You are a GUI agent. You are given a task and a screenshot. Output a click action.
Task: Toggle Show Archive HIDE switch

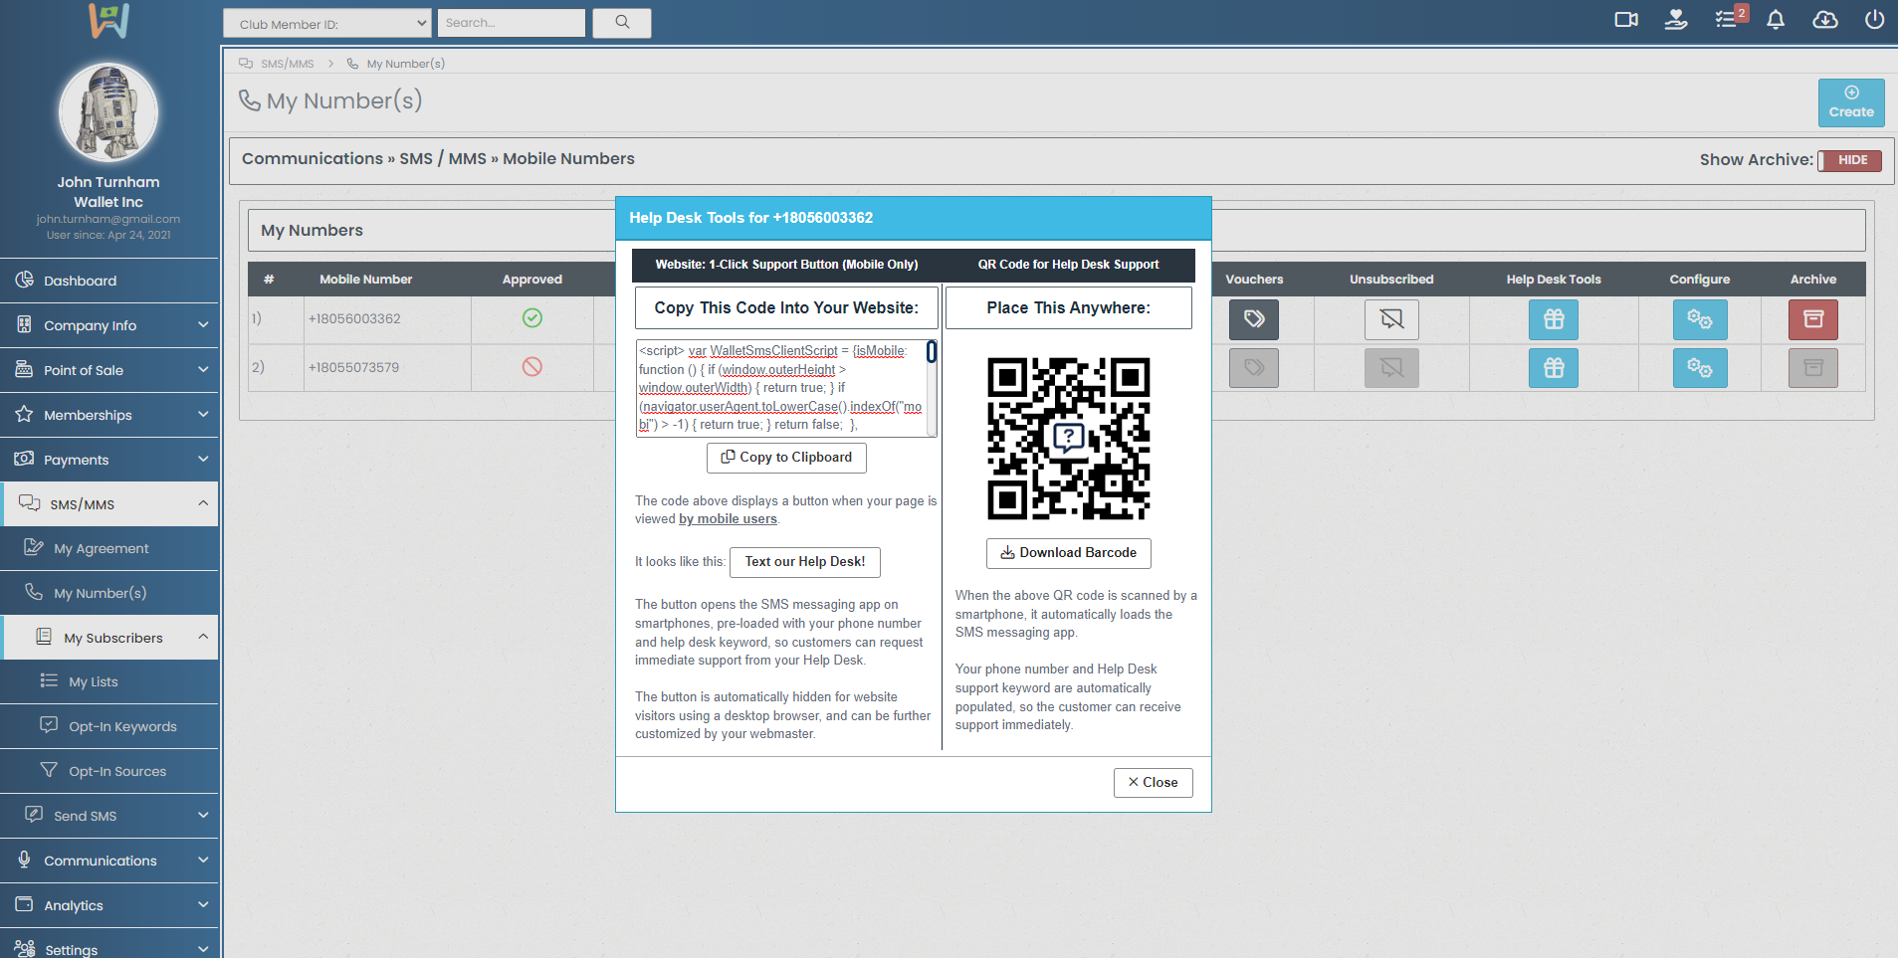click(x=1849, y=160)
